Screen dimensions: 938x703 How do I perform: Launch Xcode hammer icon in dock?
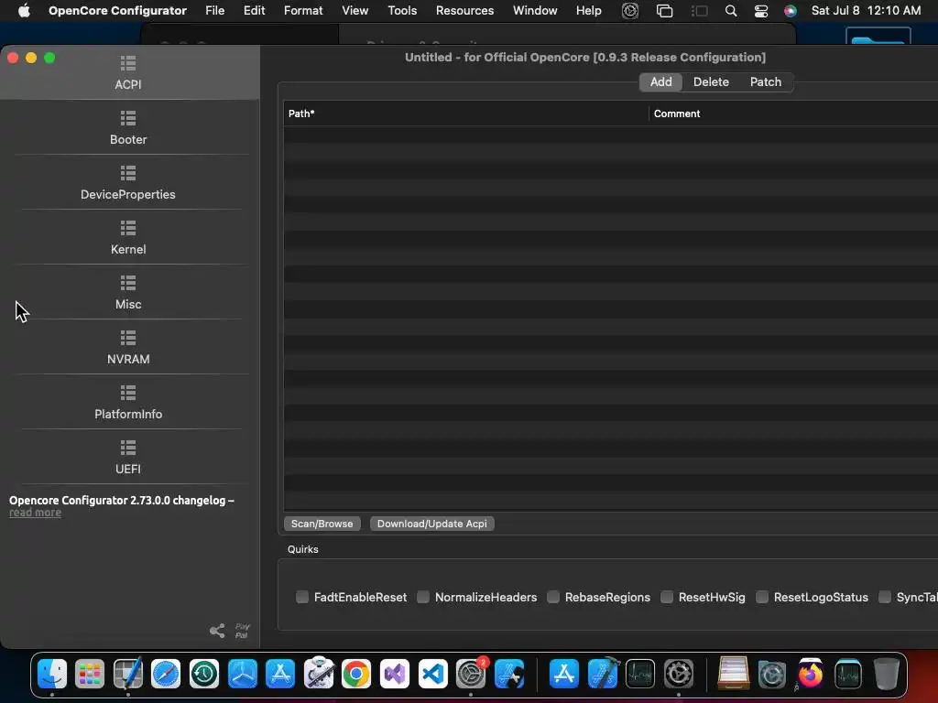[x=603, y=674]
